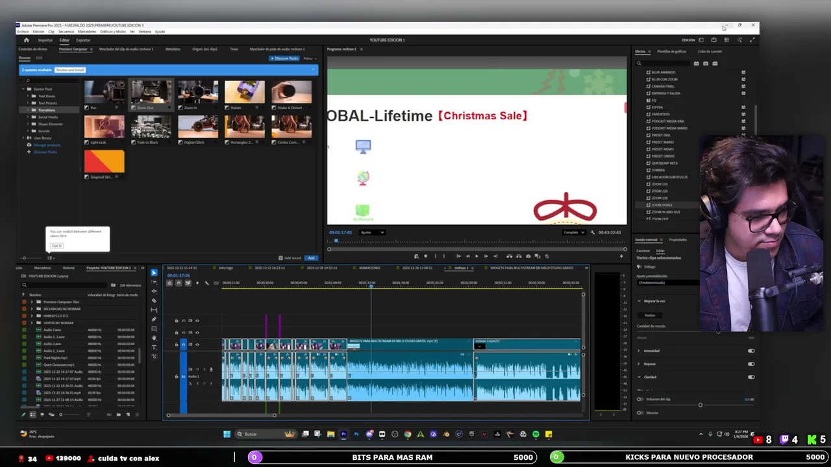This screenshot has width=831, height=467.
Task: Click the Windows Start button
Action: tap(227, 434)
